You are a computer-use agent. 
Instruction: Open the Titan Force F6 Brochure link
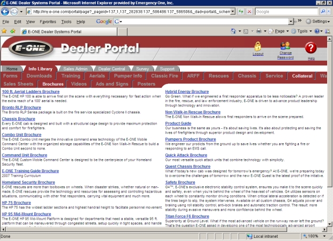187,216
